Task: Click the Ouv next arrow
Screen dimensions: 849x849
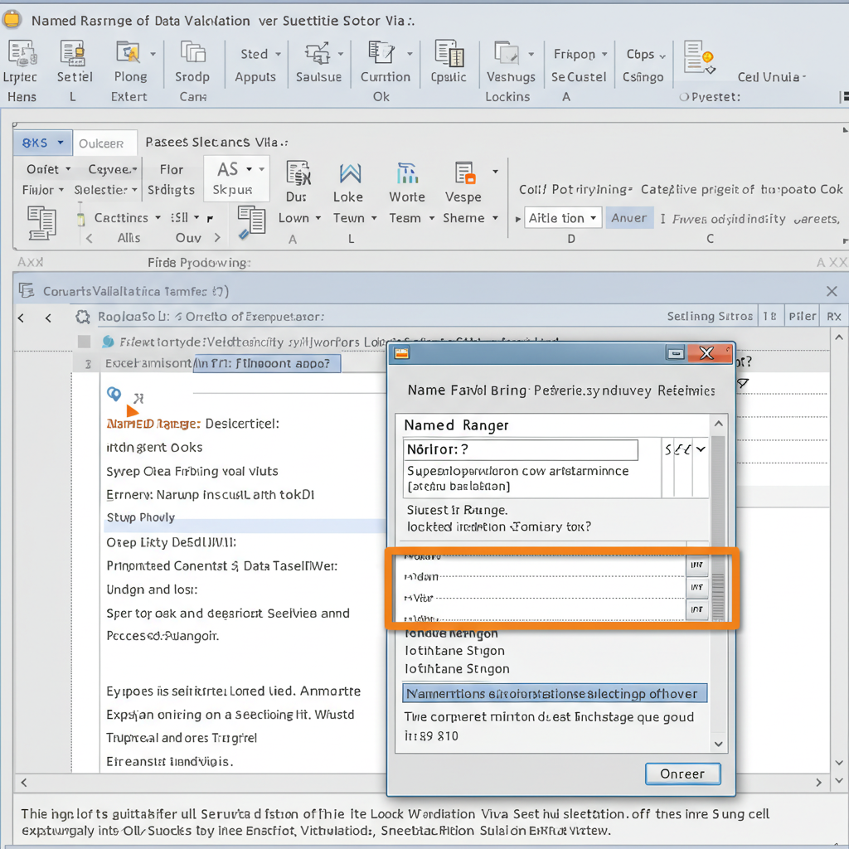Action: click(x=218, y=238)
